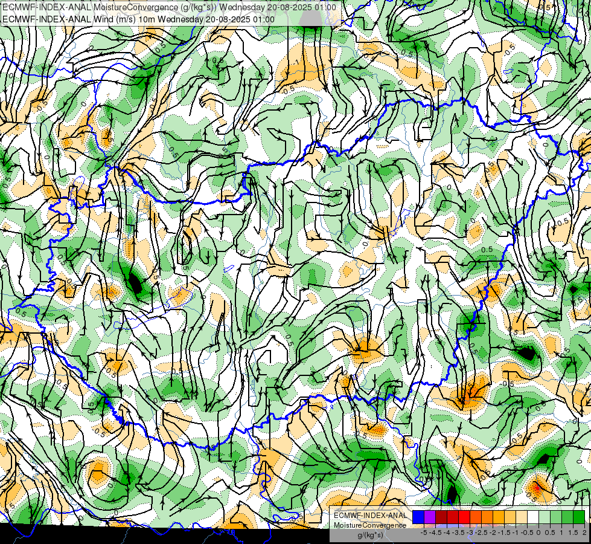Select the pale peach swatch between -1 and -0.5

click(522, 517)
